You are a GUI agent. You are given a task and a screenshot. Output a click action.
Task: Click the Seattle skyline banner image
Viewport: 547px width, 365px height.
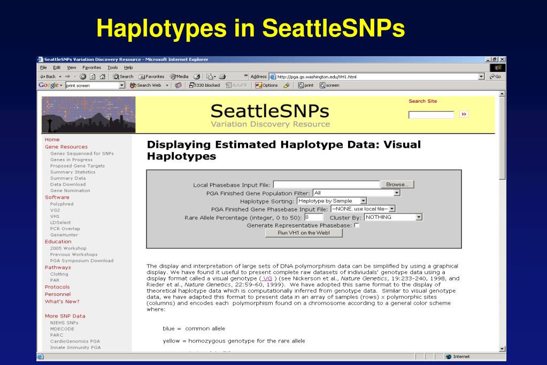89,115
